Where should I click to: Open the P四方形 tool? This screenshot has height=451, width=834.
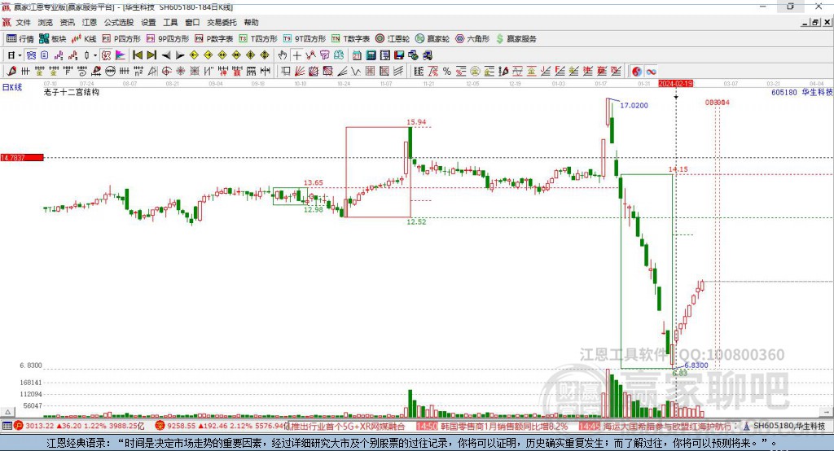(121, 39)
